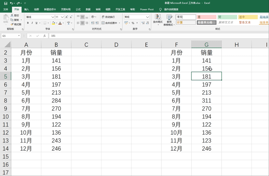Increase indent icon

(x=97, y=23)
